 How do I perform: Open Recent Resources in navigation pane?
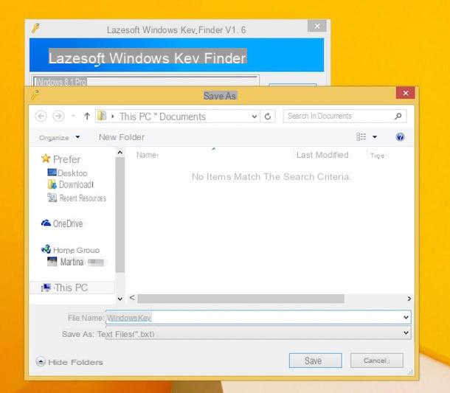(x=83, y=198)
